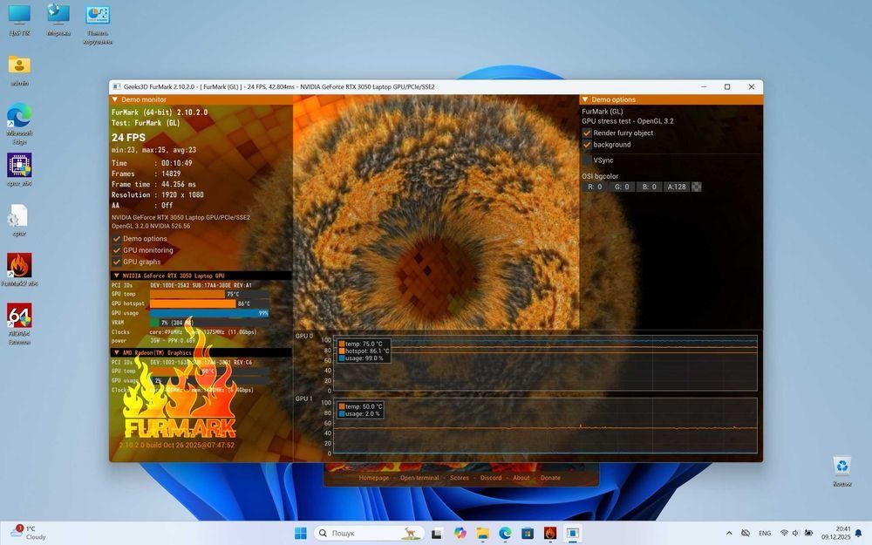Switch the ENG input language indicator
The width and height of the screenshot is (872, 545).
(765, 533)
